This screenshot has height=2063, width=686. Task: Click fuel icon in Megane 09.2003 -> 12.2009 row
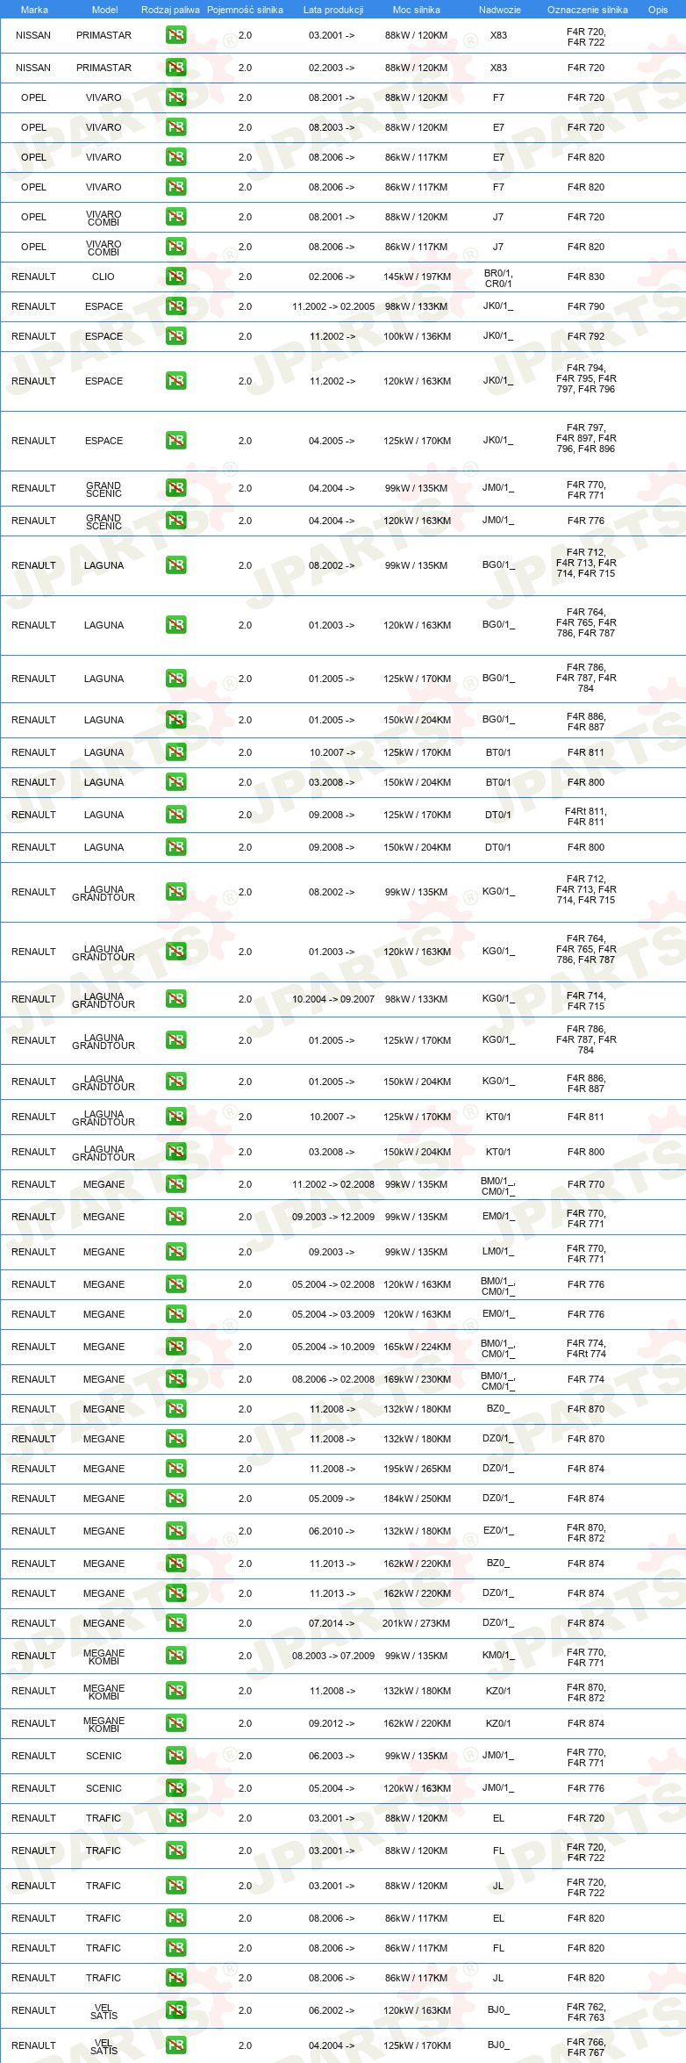pos(175,1217)
